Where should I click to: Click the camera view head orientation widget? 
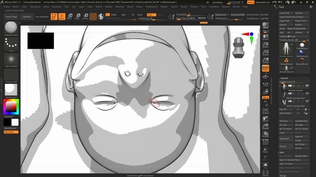coord(238,48)
